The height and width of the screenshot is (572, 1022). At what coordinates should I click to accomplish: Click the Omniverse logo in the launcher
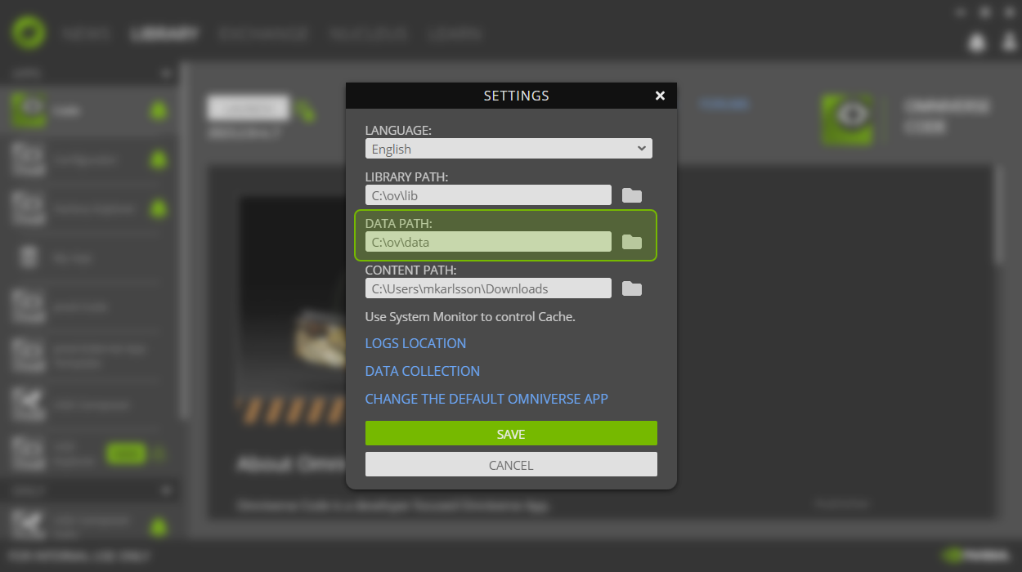(x=29, y=33)
